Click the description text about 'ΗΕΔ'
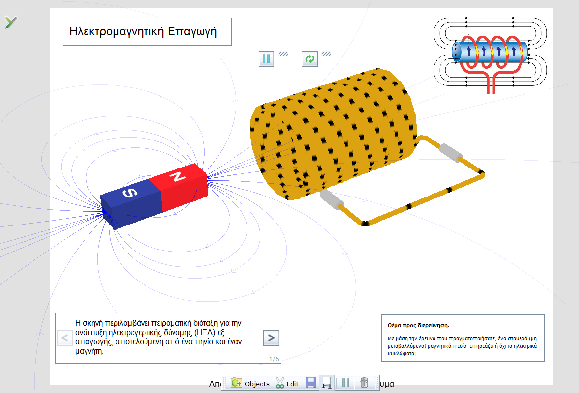 (x=159, y=337)
